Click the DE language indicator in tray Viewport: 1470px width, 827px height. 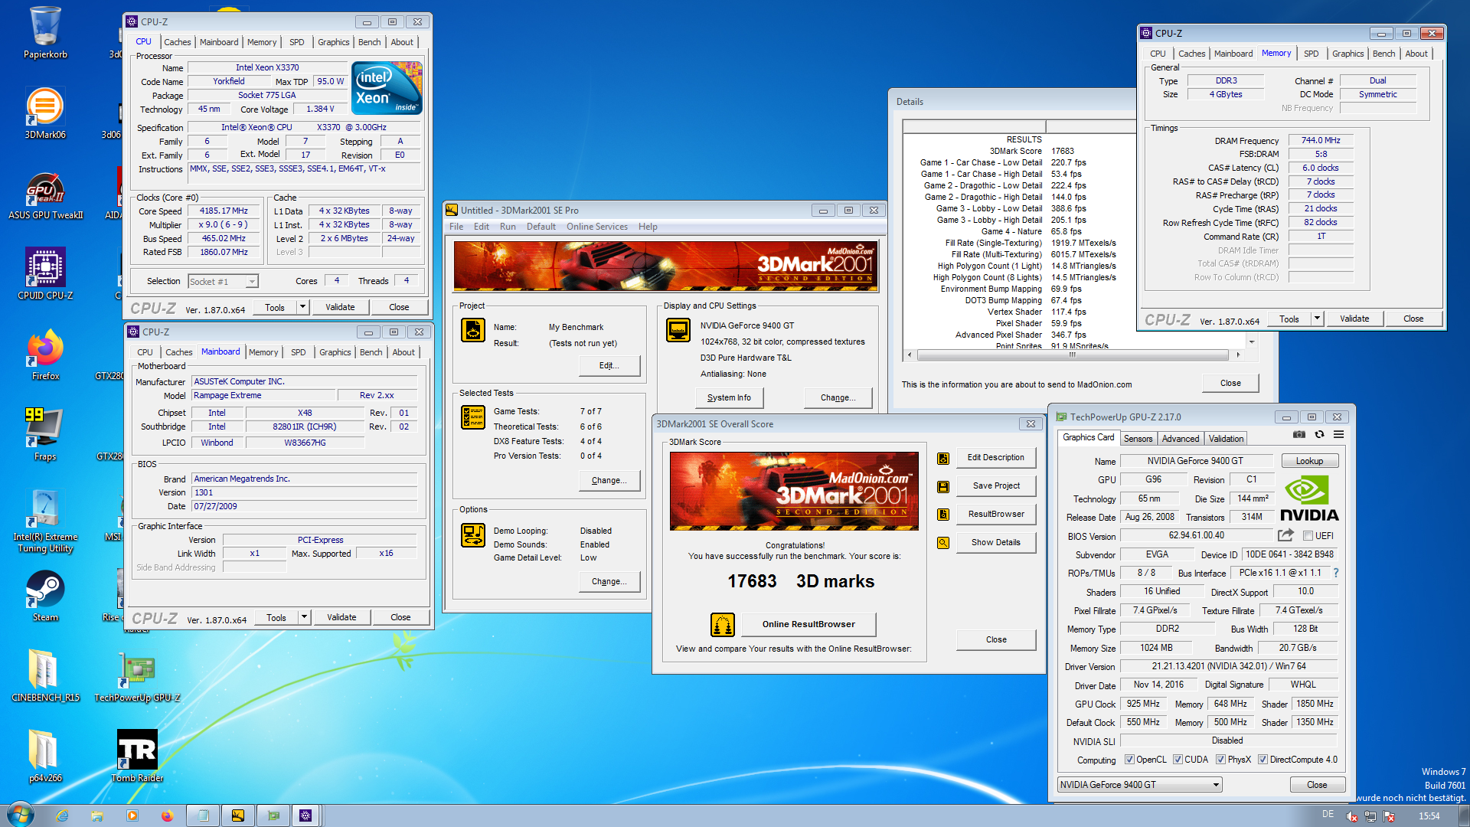click(1328, 814)
